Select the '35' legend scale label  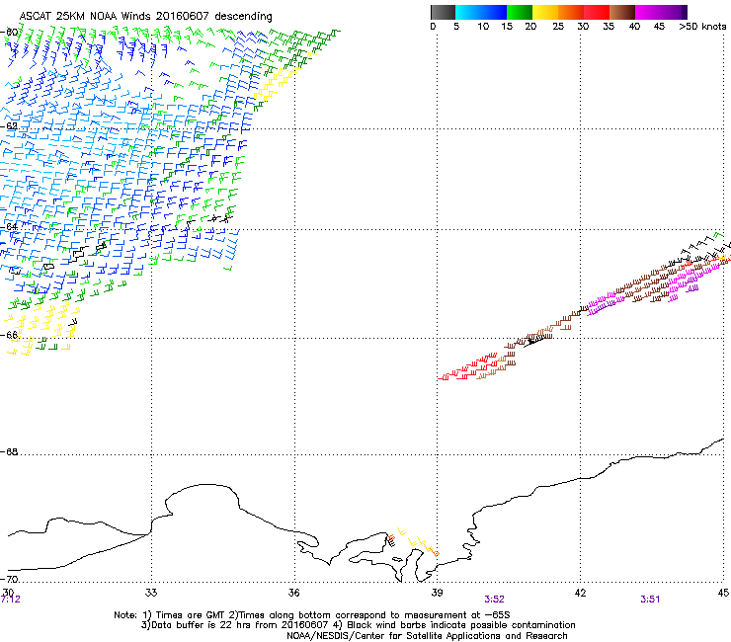pos(608,27)
